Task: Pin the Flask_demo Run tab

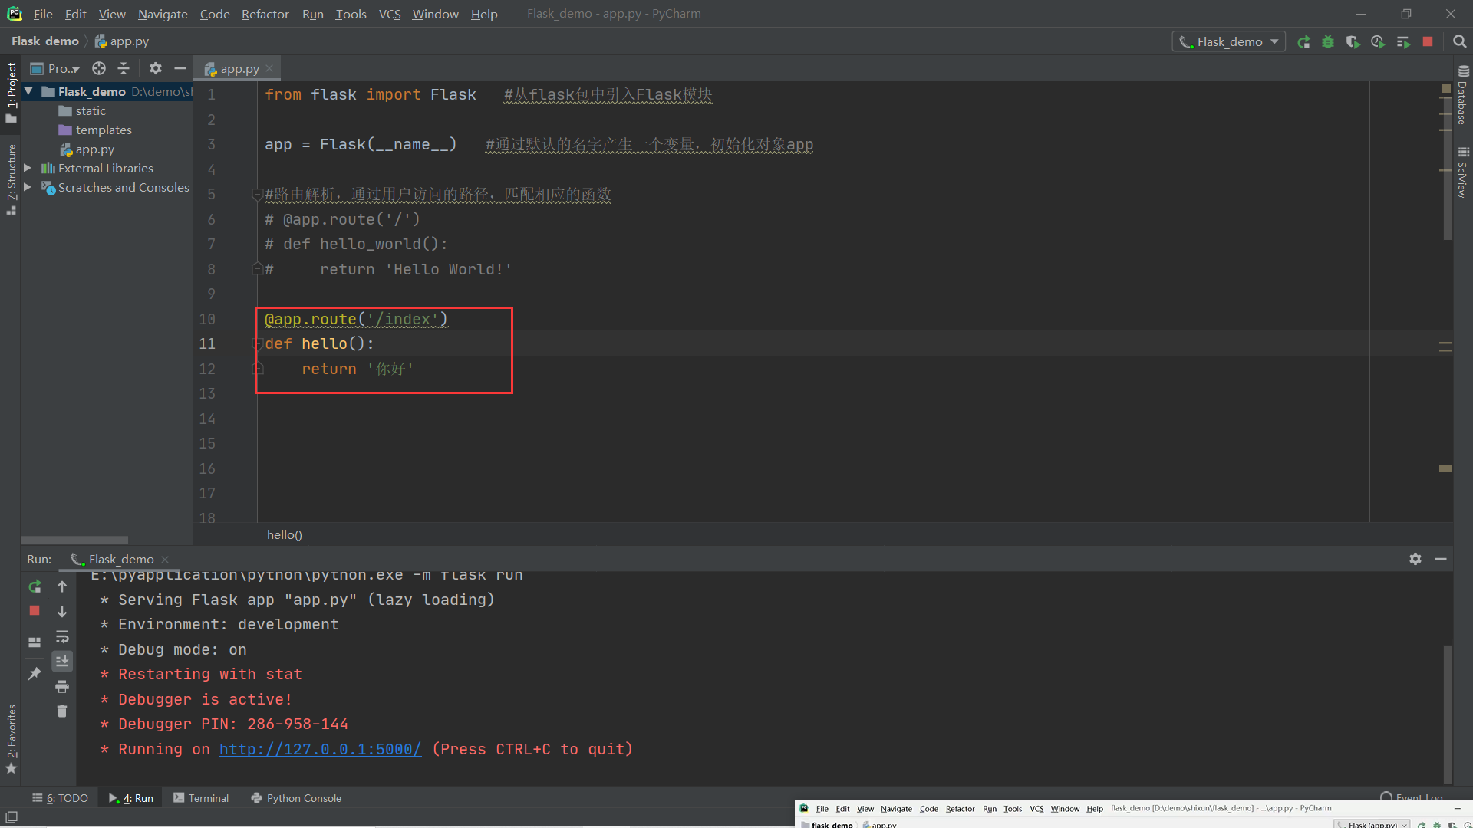Action: (x=35, y=674)
